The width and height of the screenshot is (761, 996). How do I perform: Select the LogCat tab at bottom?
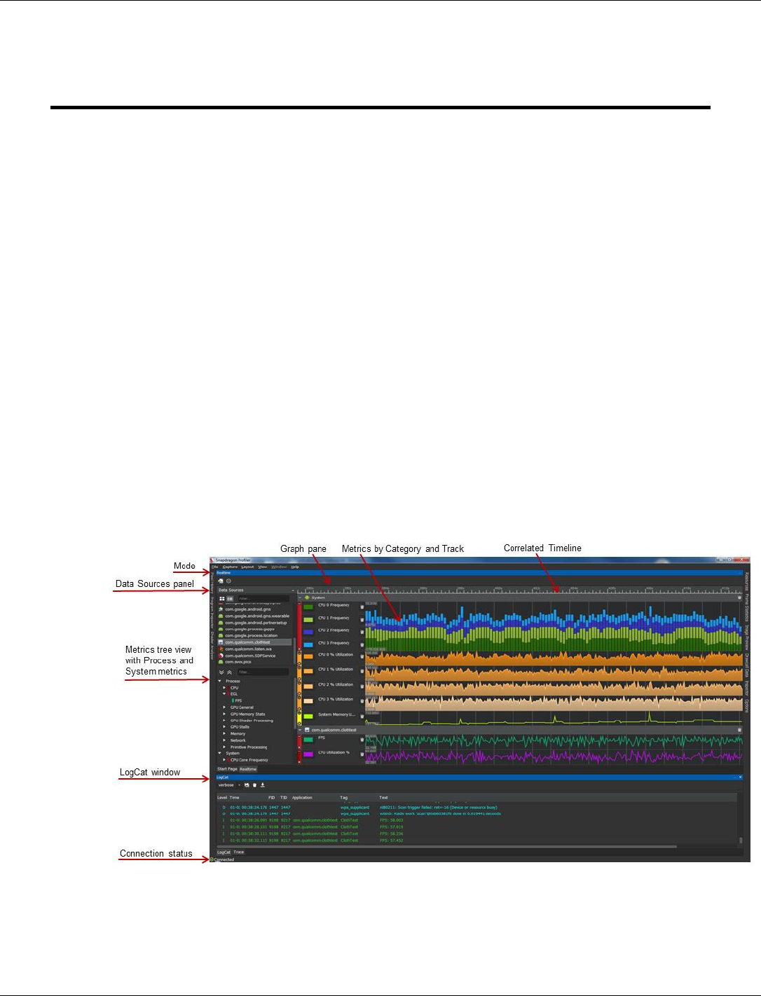coord(224,852)
